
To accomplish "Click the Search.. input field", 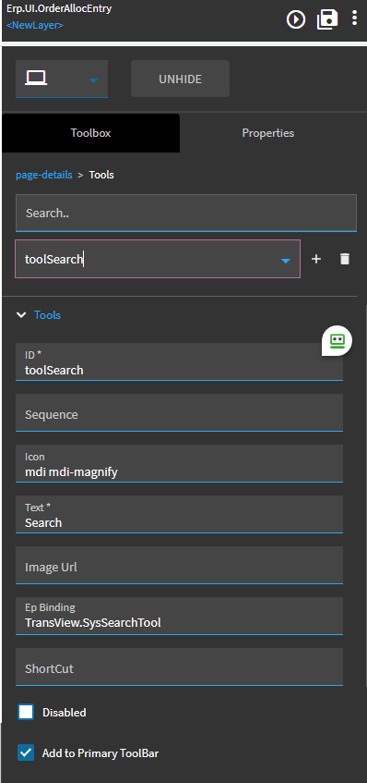I will pyautogui.click(x=186, y=213).
